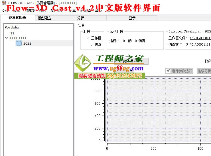Click the 接续分析 button
This screenshot has width=211, height=156.
204,71
